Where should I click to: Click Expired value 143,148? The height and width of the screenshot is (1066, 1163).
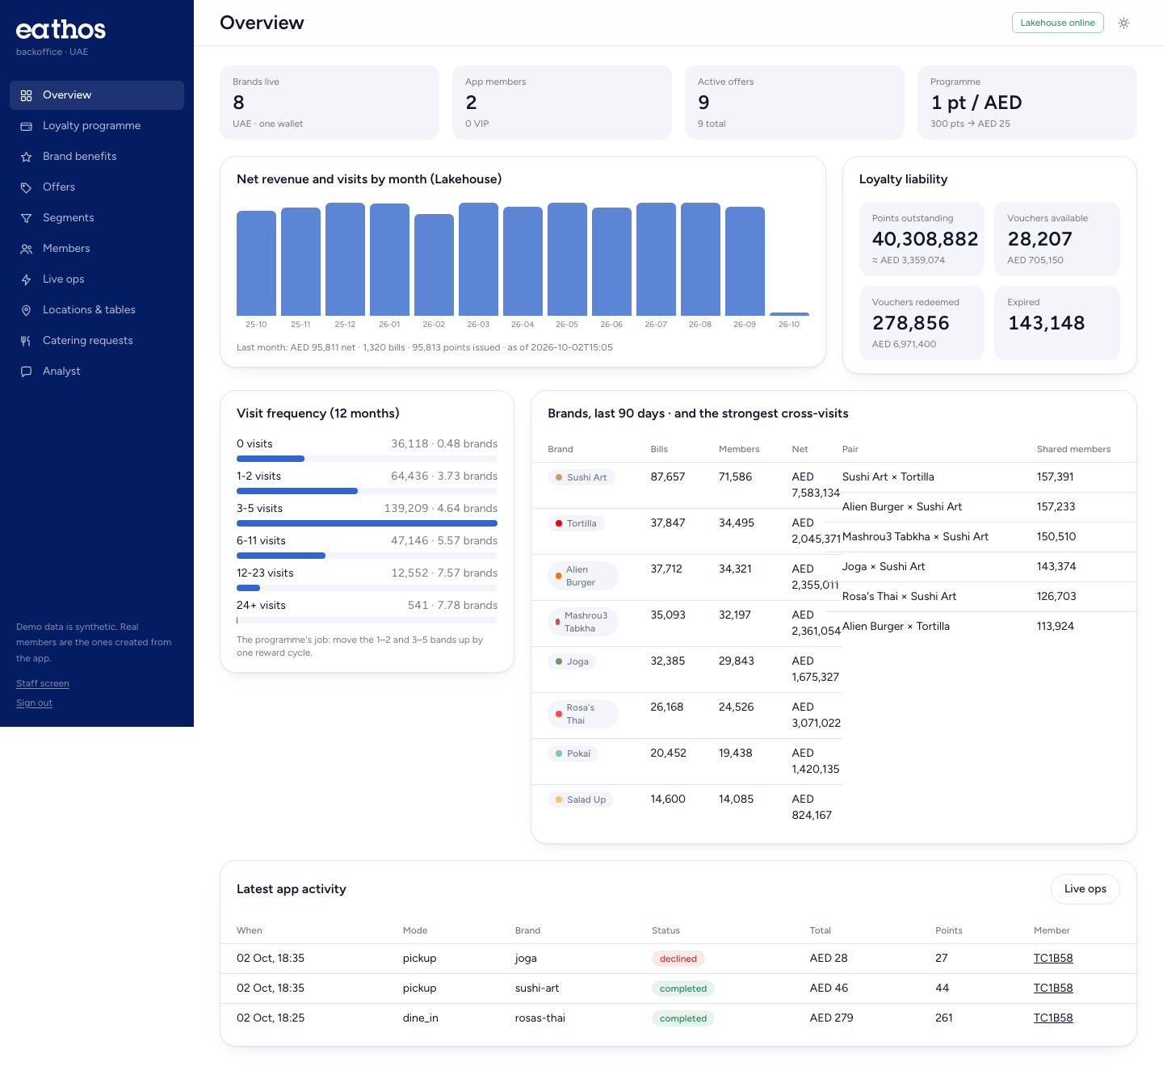[x=1047, y=323]
